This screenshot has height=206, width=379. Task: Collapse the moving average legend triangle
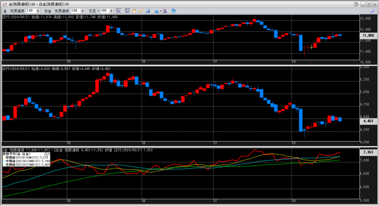tap(46, 153)
